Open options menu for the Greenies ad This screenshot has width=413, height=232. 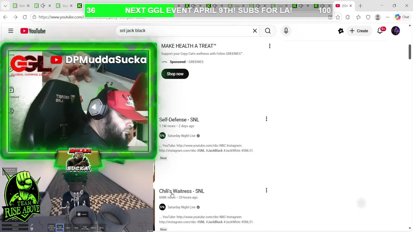pos(270,46)
